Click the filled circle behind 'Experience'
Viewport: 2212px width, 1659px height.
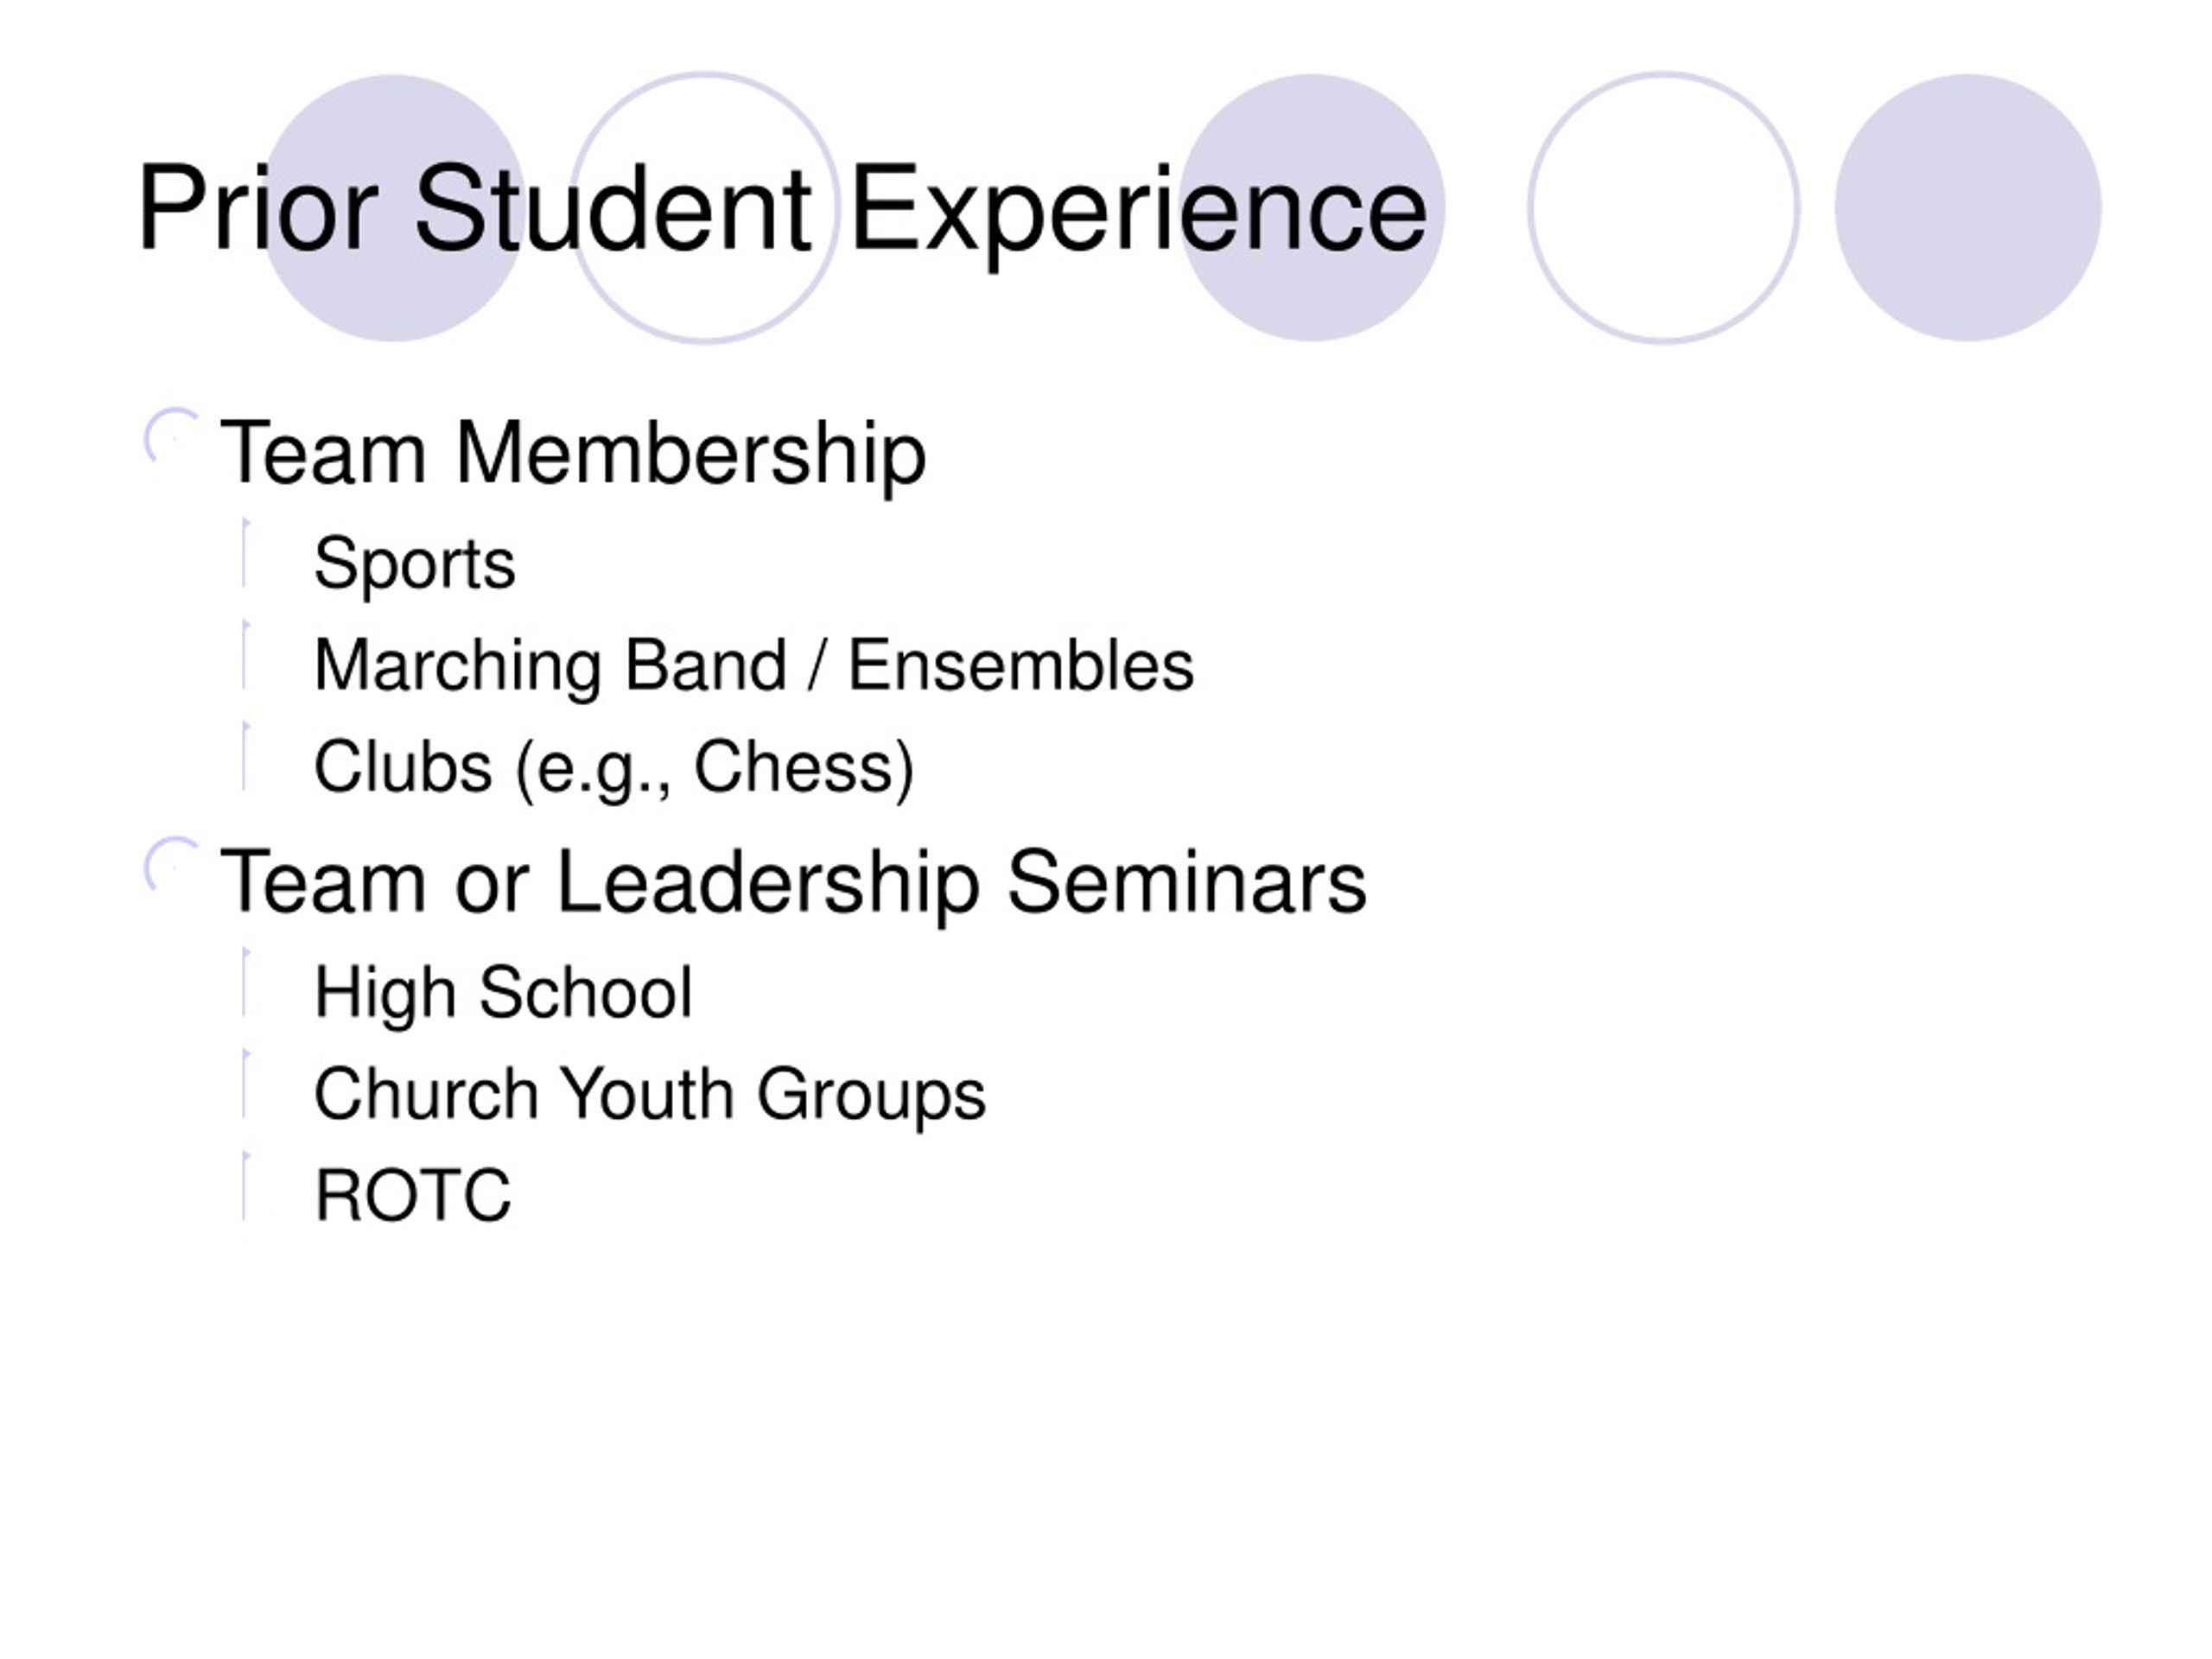[x=1311, y=208]
